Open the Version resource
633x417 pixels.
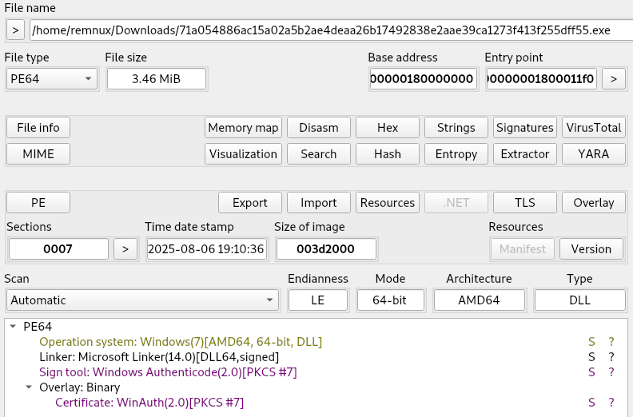(591, 248)
